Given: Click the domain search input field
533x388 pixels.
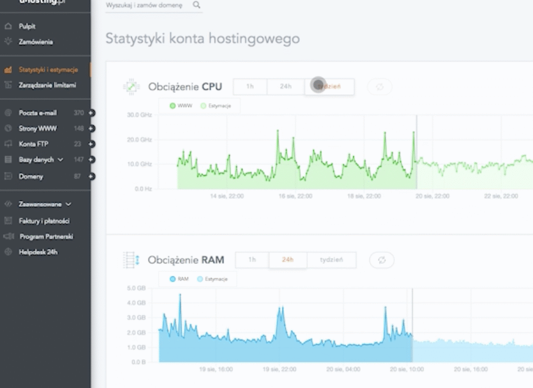Looking at the screenshot, I should 147,5.
